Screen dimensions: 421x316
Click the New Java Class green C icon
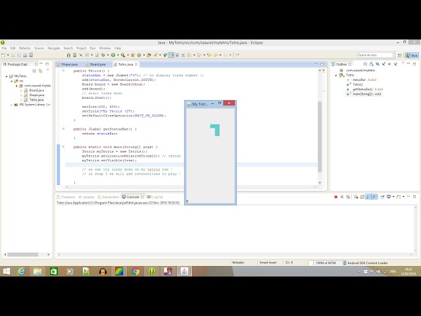pos(139,55)
